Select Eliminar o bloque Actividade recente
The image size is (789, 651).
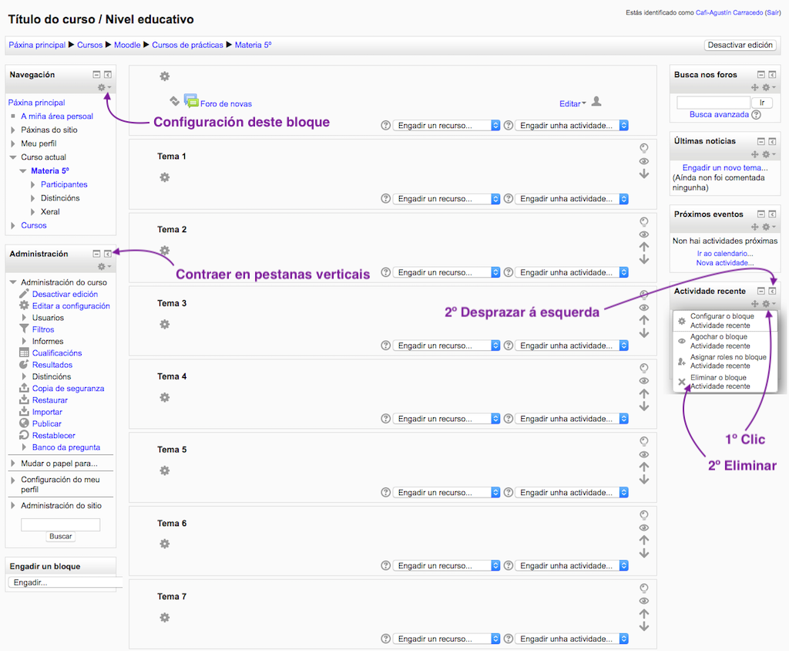point(718,382)
